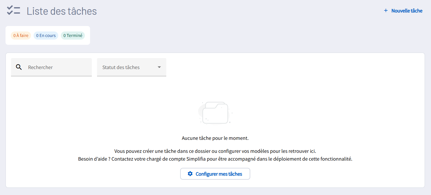Click the checklist icon beside the page title
431x195 pixels.
(13, 11)
